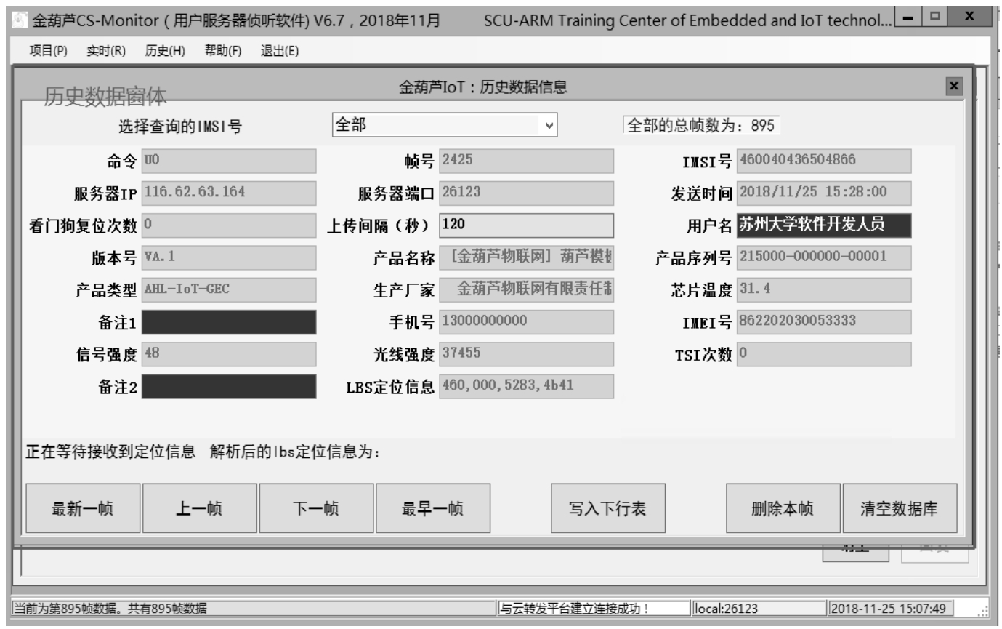The width and height of the screenshot is (1002, 629).
Task: Click the 光线强度 field
Action: click(x=527, y=354)
